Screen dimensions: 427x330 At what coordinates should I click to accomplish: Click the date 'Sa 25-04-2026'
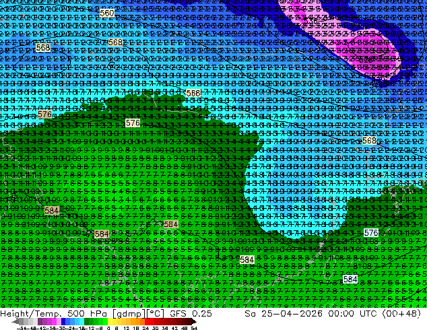click(x=284, y=314)
